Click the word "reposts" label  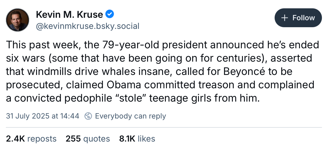(42, 139)
